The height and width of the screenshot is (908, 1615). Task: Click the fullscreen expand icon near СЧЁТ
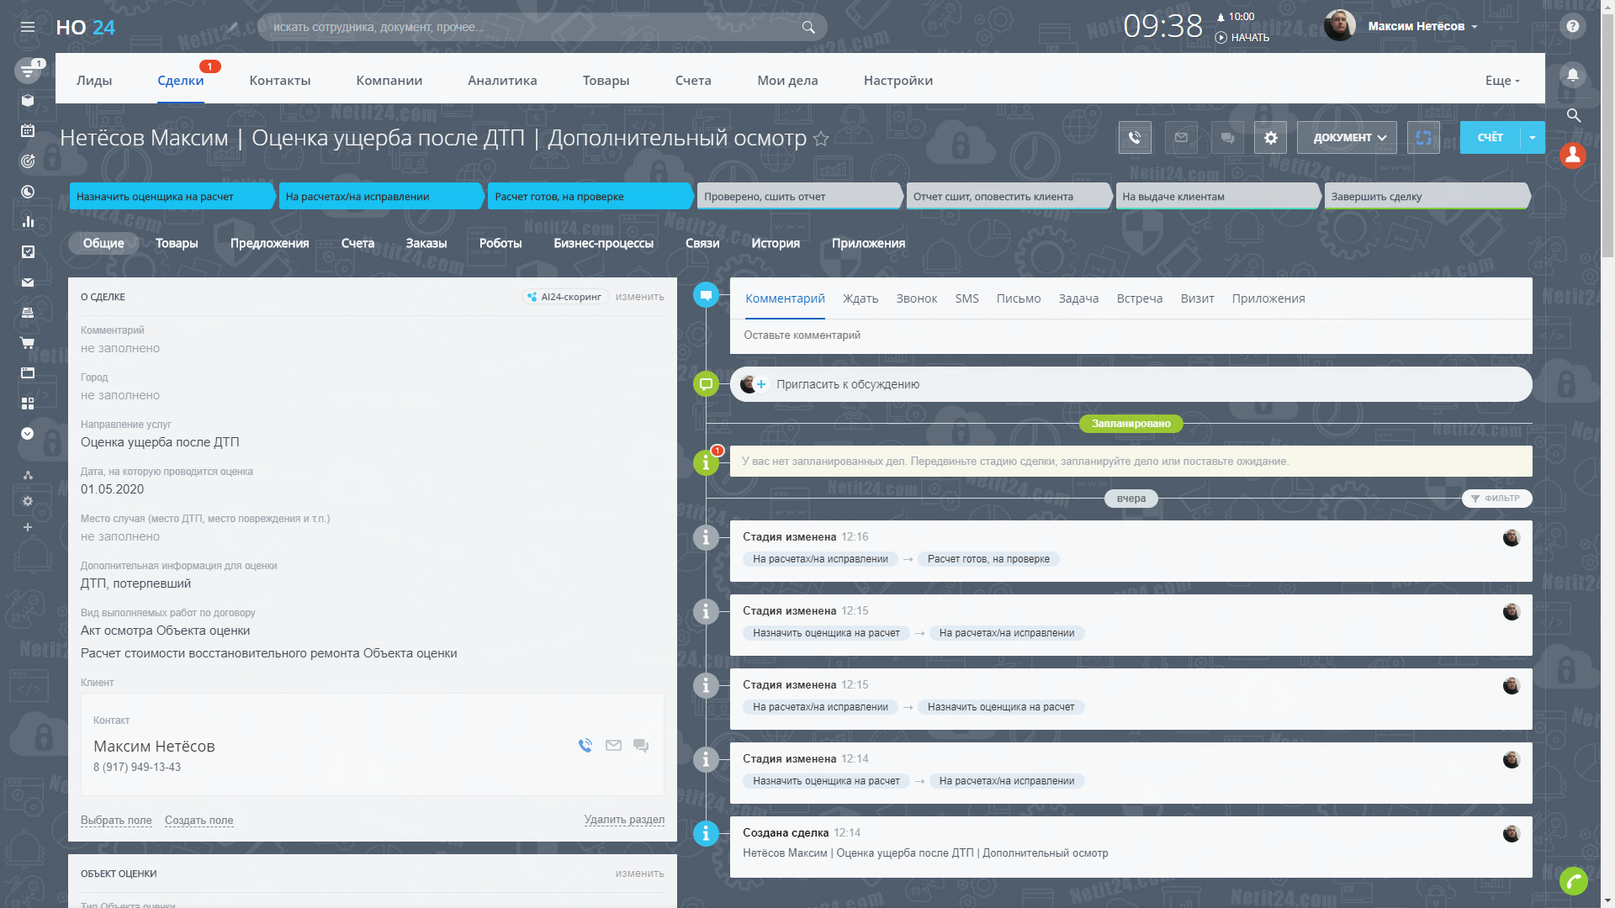pyautogui.click(x=1423, y=138)
